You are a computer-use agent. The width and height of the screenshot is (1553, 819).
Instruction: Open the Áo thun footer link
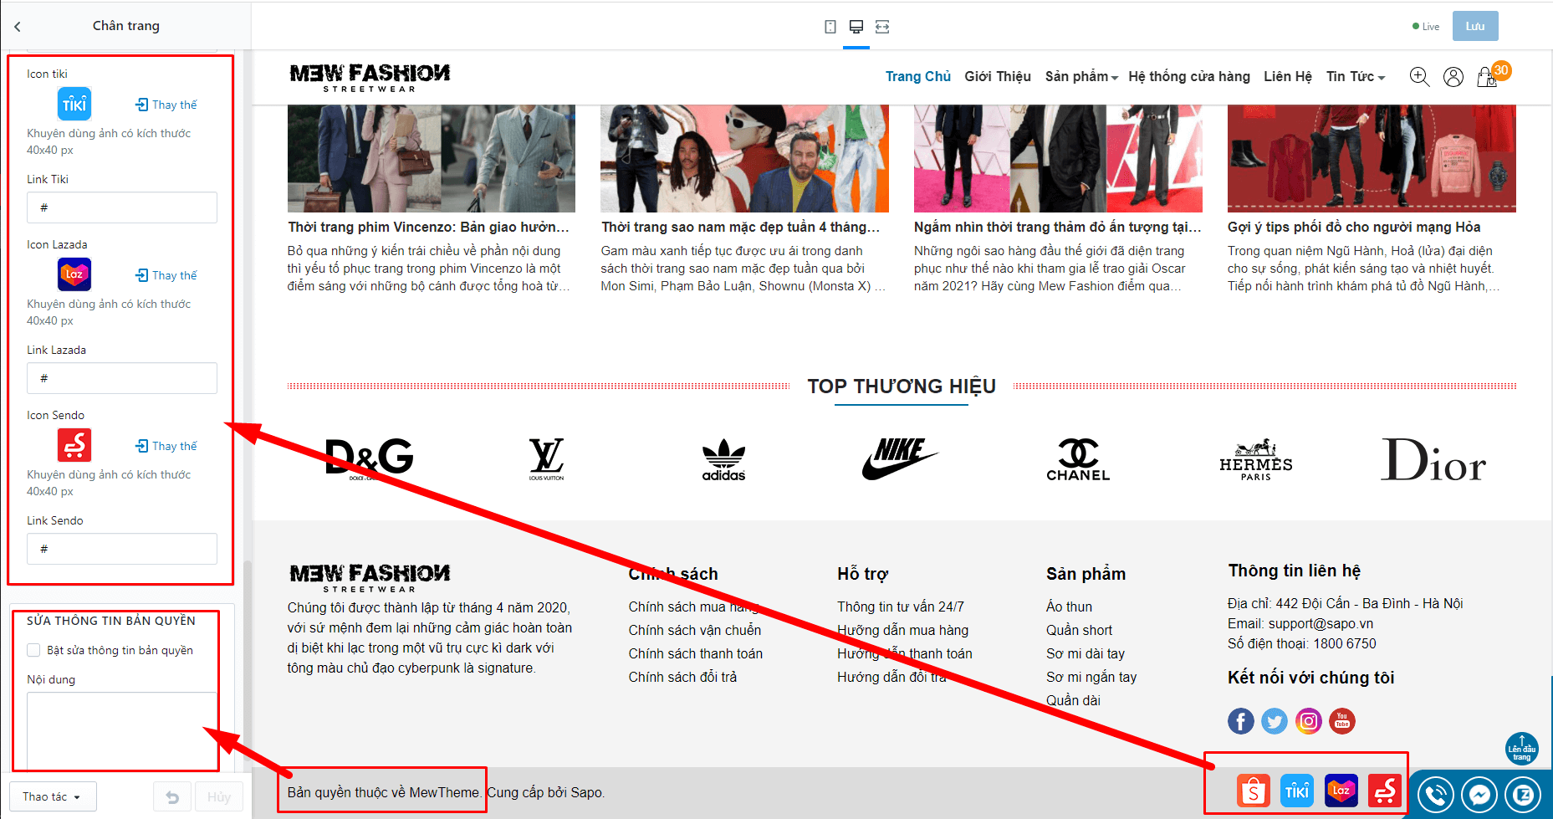(1069, 607)
